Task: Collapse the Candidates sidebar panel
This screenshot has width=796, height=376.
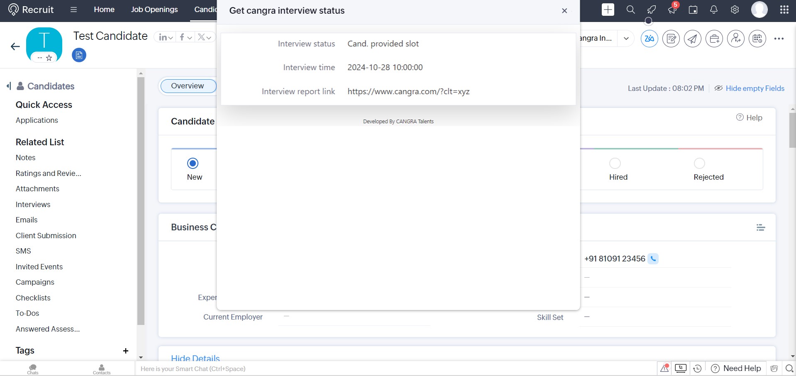Action: coord(9,86)
